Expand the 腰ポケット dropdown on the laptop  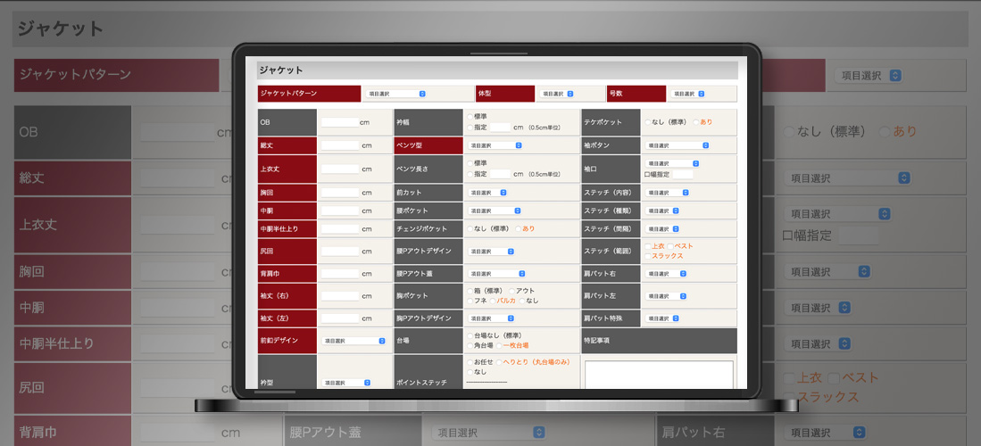coord(495,211)
